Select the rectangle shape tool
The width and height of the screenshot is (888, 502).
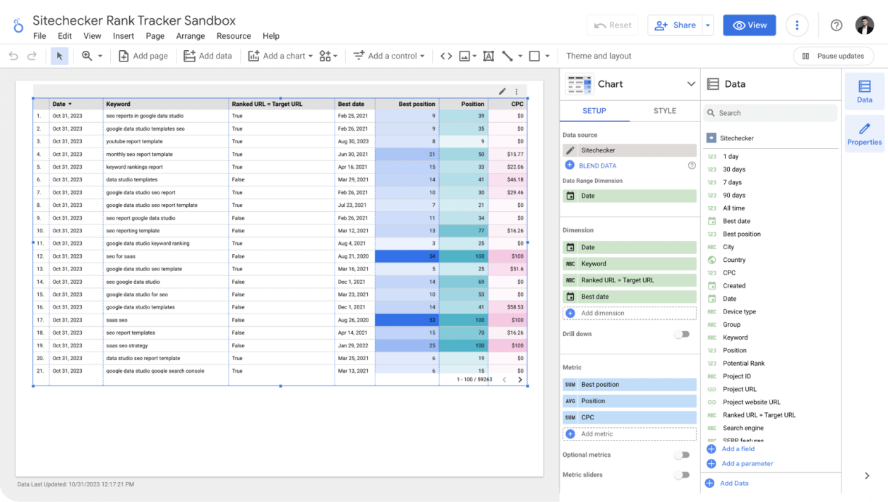(x=534, y=56)
